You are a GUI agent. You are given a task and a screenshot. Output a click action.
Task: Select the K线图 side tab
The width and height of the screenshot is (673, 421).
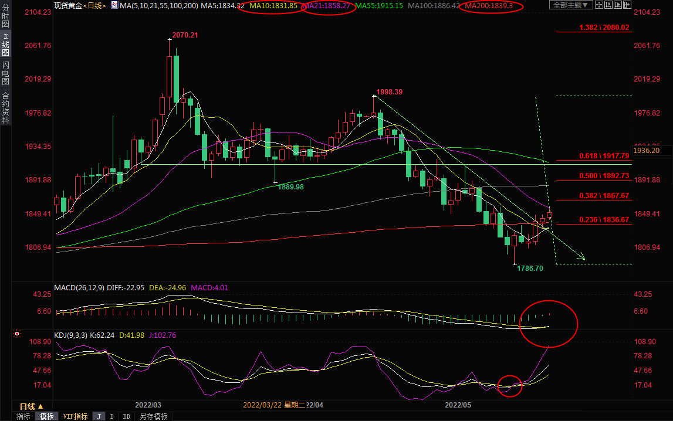5,45
